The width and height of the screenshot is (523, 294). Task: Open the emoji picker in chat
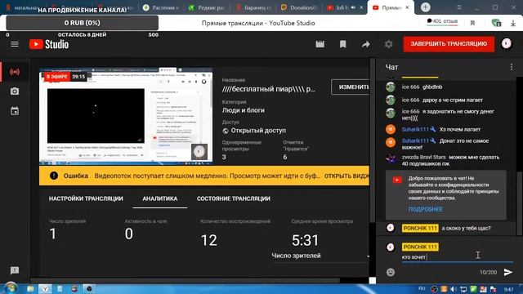click(391, 272)
